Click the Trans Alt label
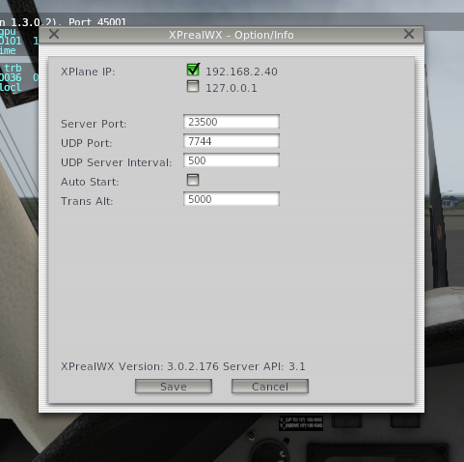This screenshot has height=462, width=464. [x=87, y=201]
